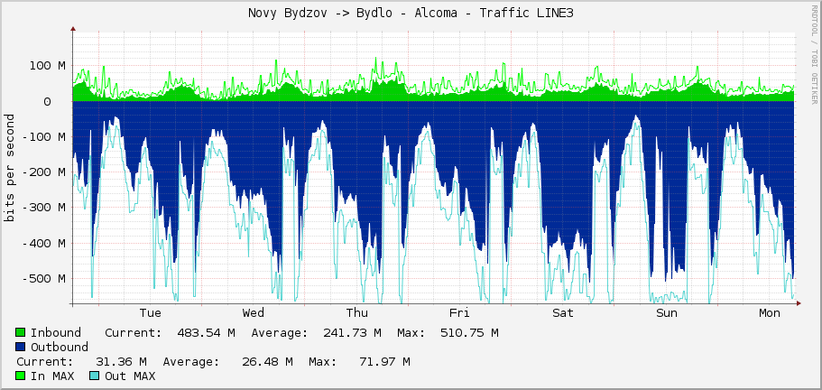
Task: Click the '-300 M' y-axis label
Action: click(x=43, y=207)
